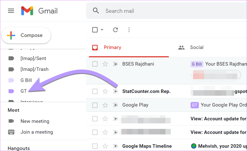Click the search magnifier icon
Viewport: 247px width, 151px height.
96,11
